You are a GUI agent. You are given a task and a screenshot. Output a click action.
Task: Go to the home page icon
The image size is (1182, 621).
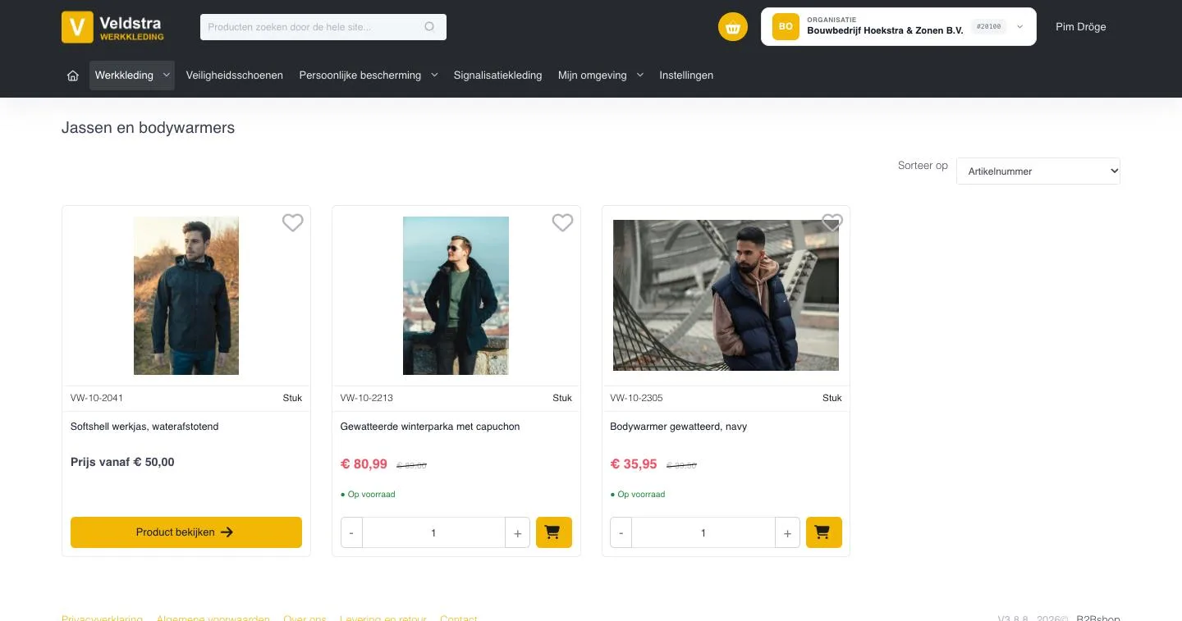pyautogui.click(x=73, y=75)
